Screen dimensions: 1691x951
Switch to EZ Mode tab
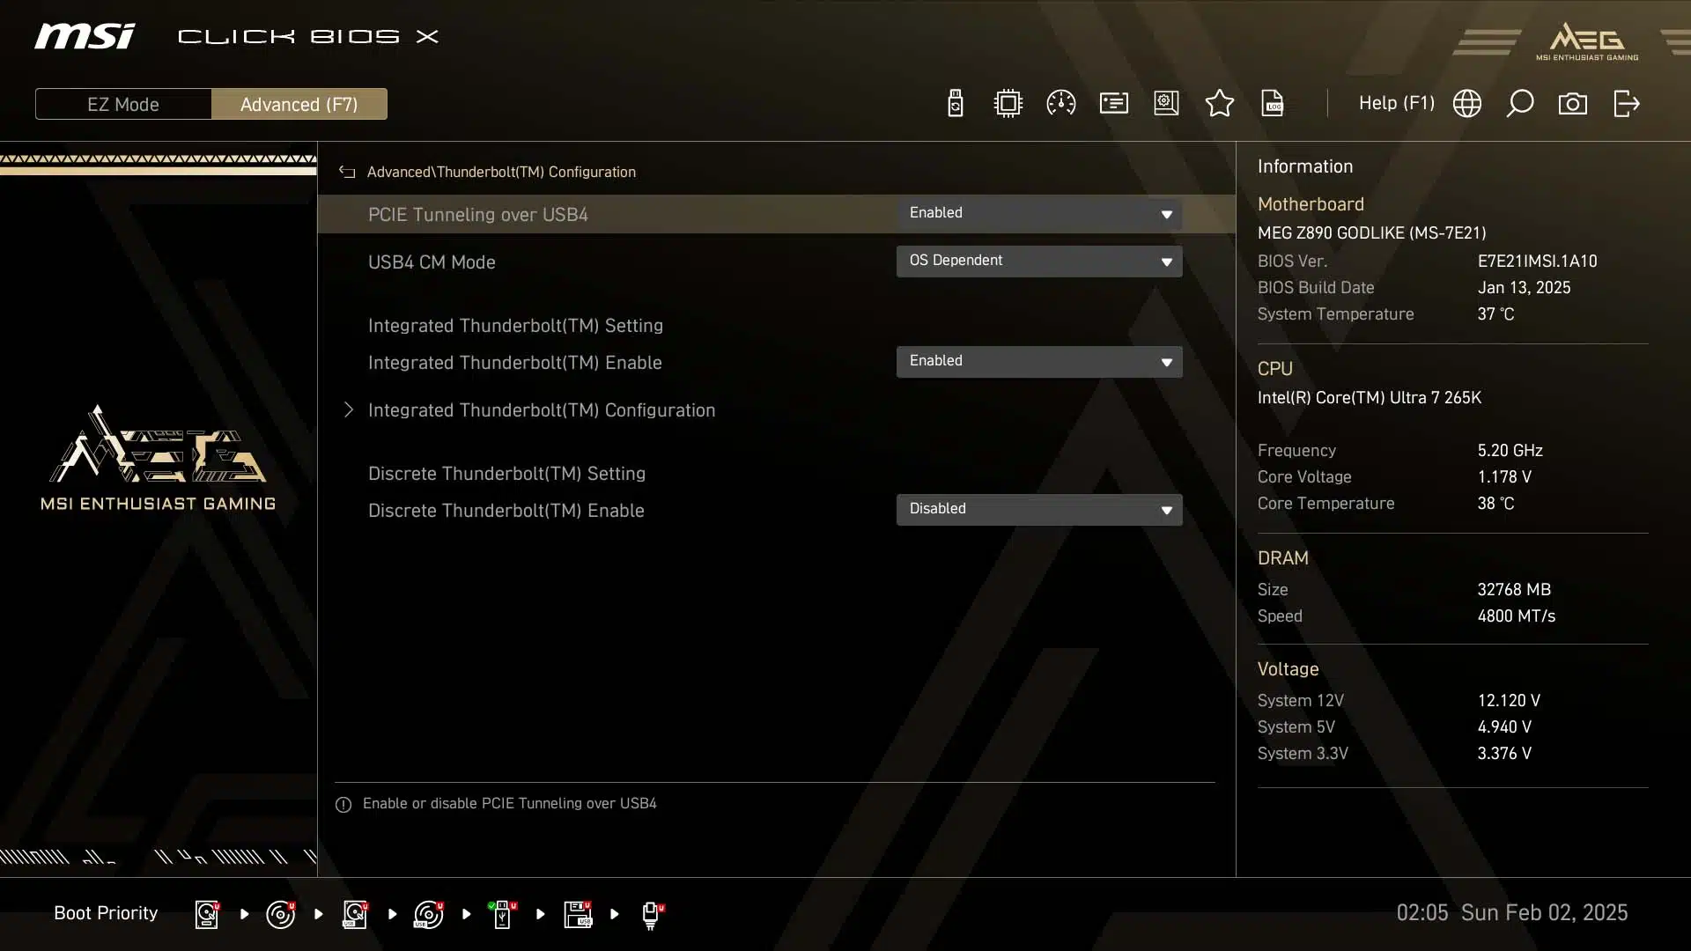tap(123, 104)
